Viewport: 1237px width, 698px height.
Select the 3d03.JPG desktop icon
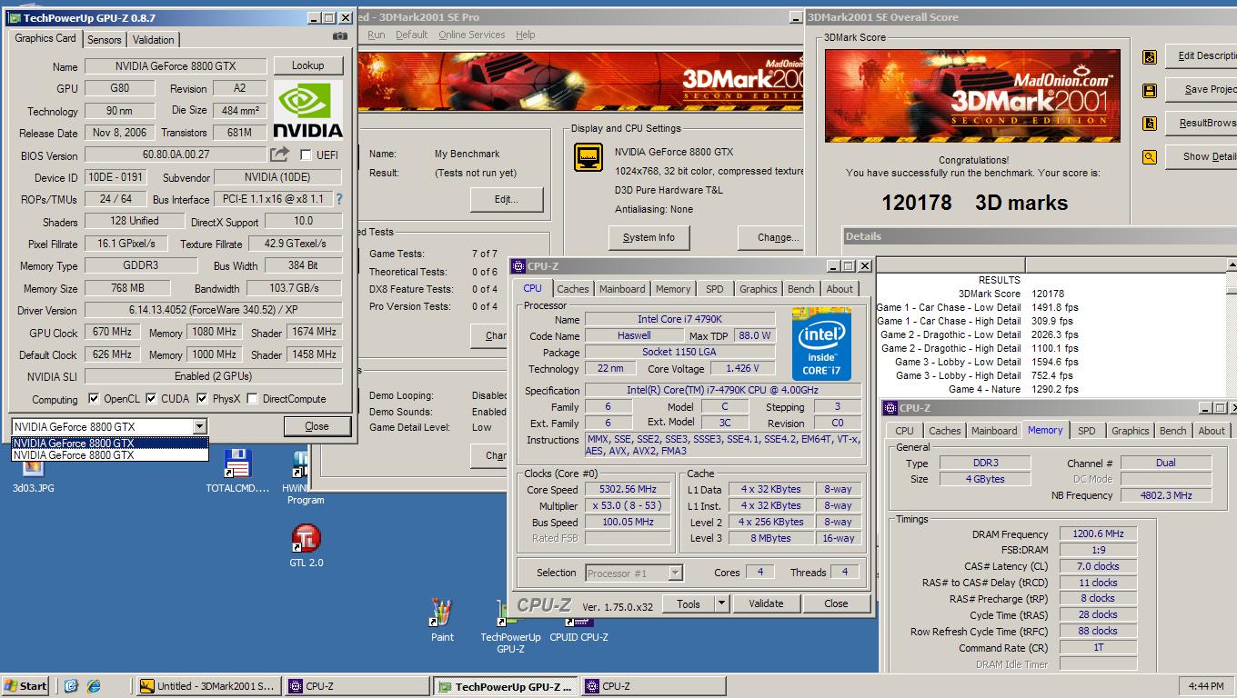pyautogui.click(x=33, y=474)
